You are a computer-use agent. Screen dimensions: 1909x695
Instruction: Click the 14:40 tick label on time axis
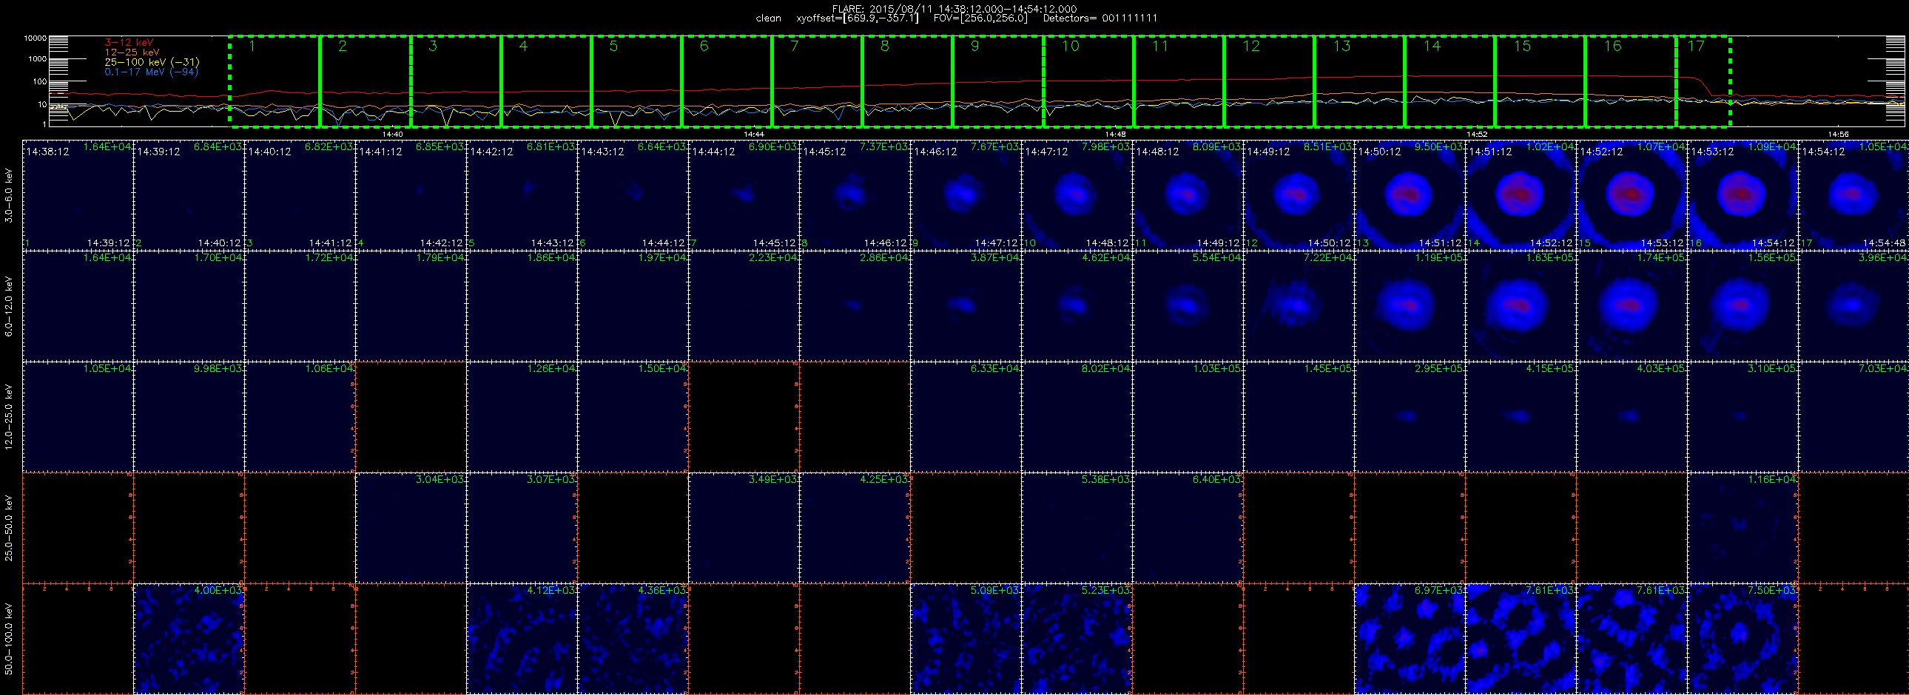(x=392, y=134)
